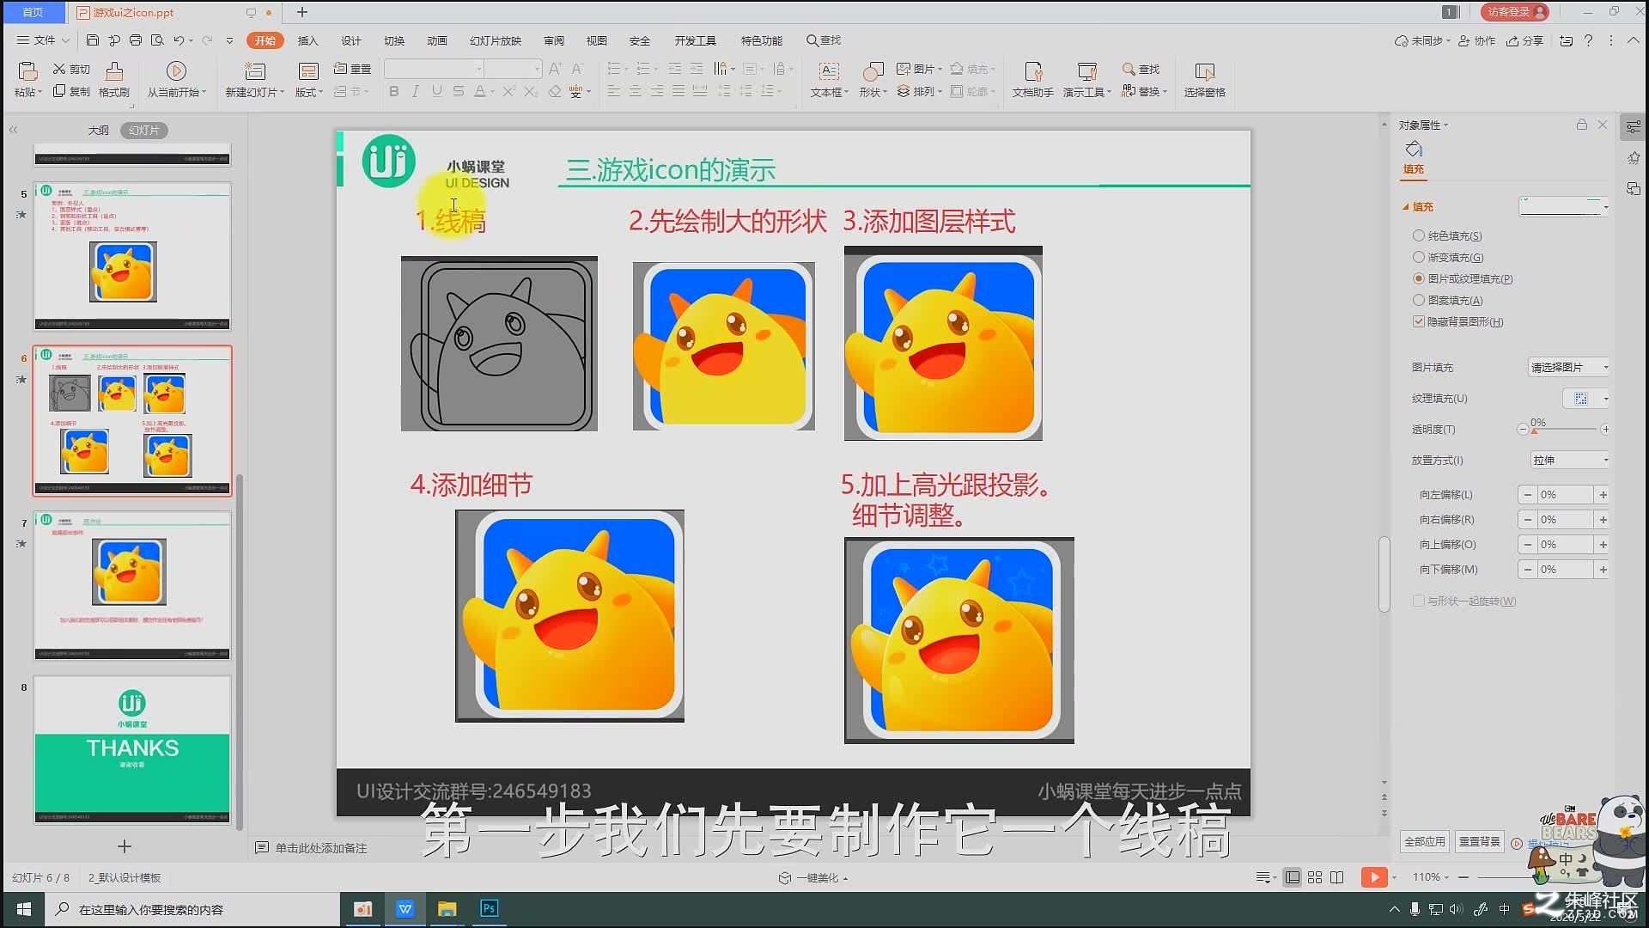The width and height of the screenshot is (1649, 928).
Task: Increase left offset (向左偏移) with plus
Action: [1603, 495]
